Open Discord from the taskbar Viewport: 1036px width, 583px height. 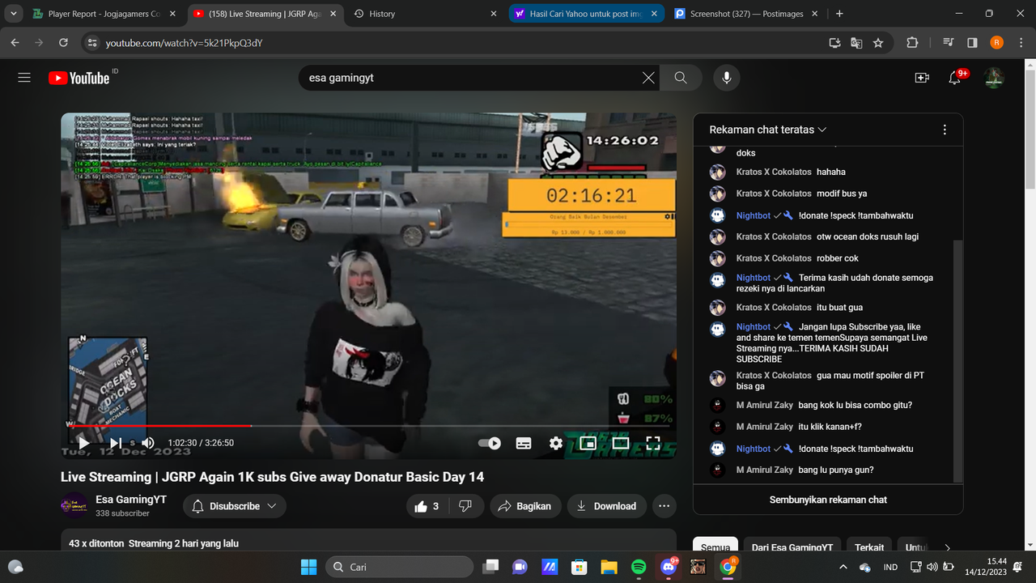click(x=669, y=567)
